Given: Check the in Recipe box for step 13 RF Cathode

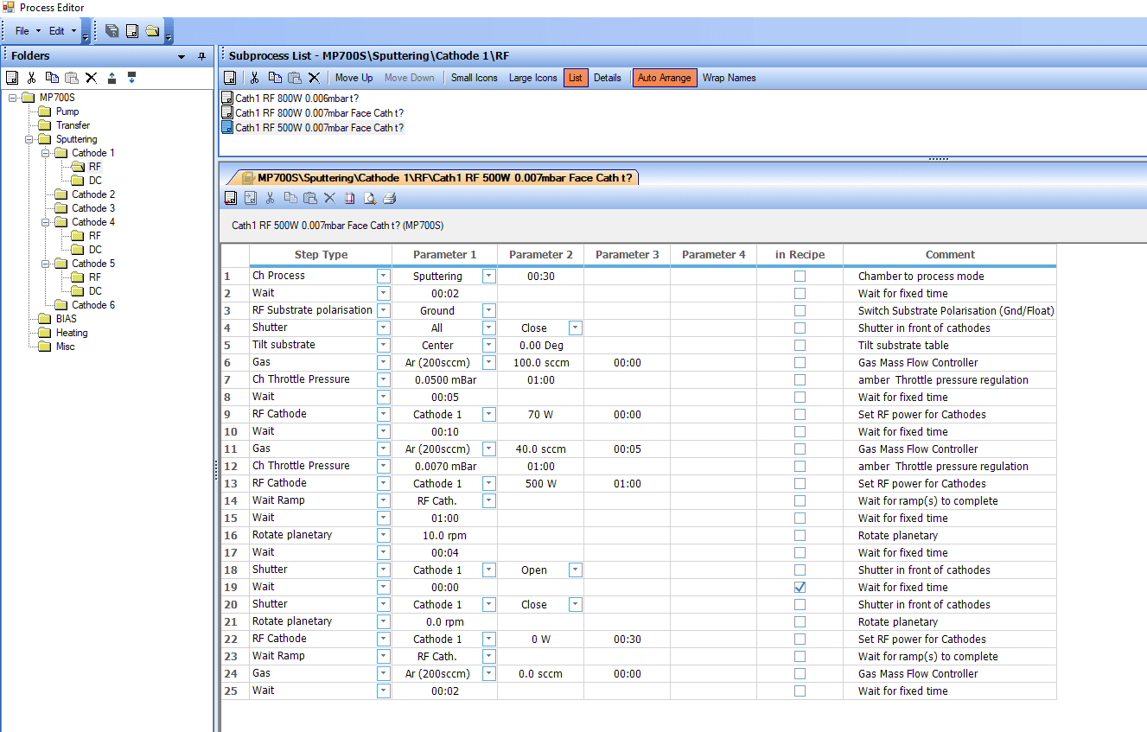Looking at the screenshot, I should 800,483.
